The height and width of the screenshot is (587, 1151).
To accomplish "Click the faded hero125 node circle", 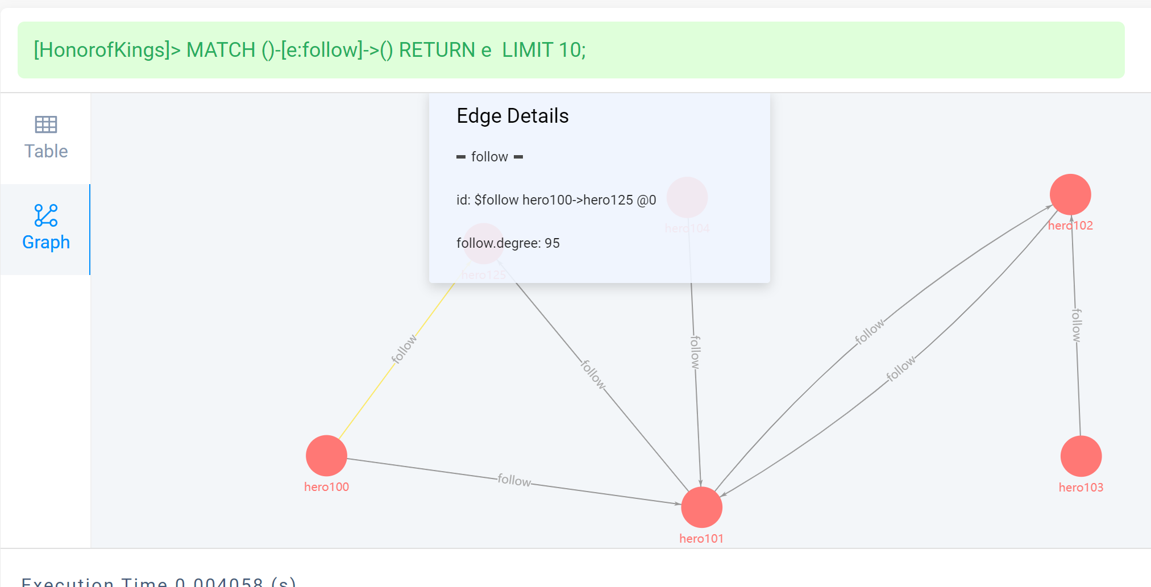I will coord(483,244).
